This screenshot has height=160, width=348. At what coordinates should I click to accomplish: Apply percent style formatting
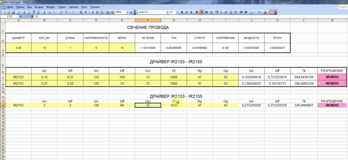(221, 12)
